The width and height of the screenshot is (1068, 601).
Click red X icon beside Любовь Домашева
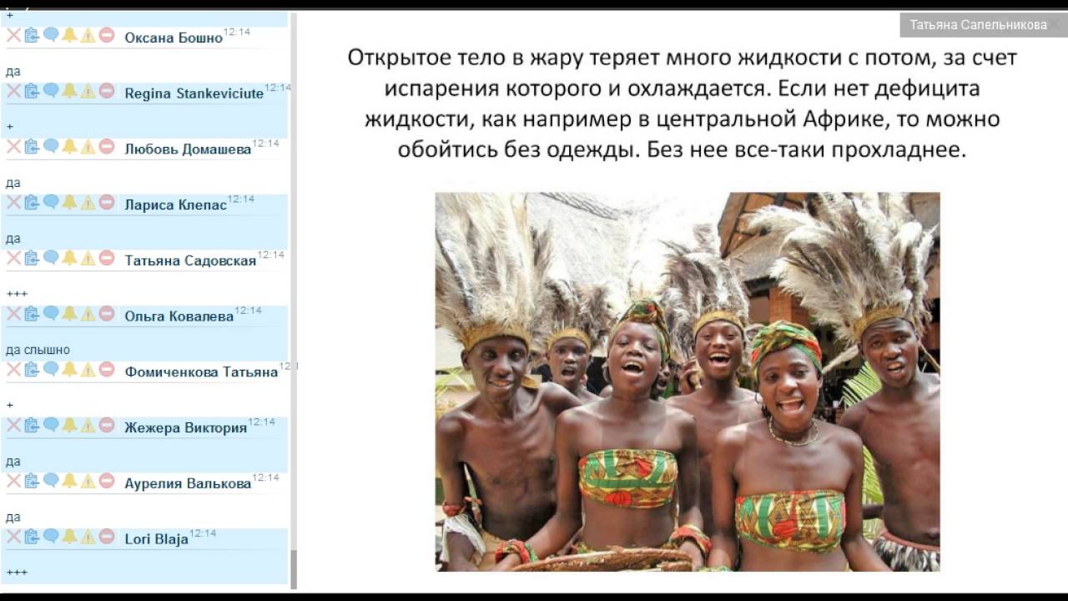tap(13, 147)
